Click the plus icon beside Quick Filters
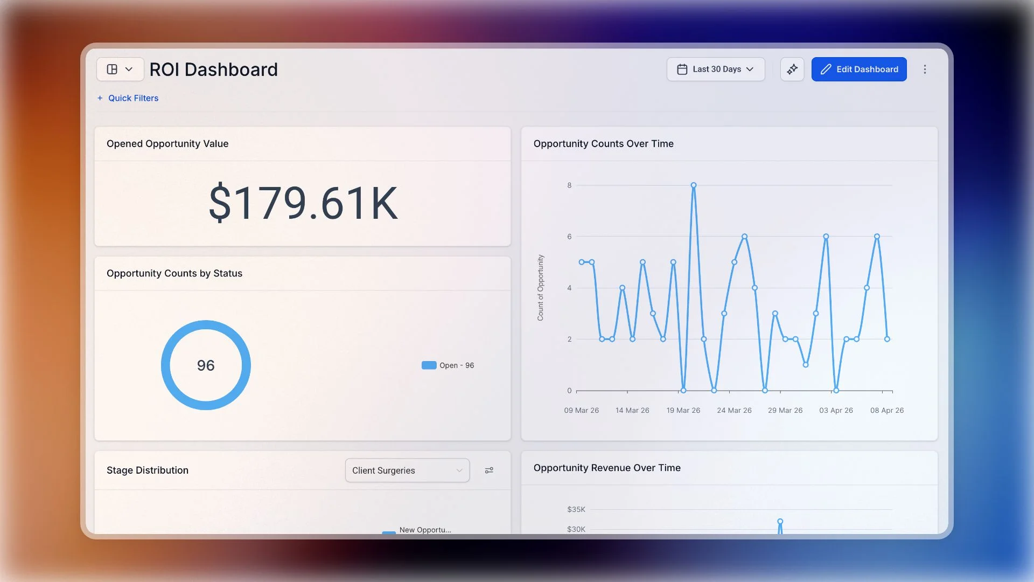Image resolution: width=1034 pixels, height=582 pixels. (x=100, y=98)
